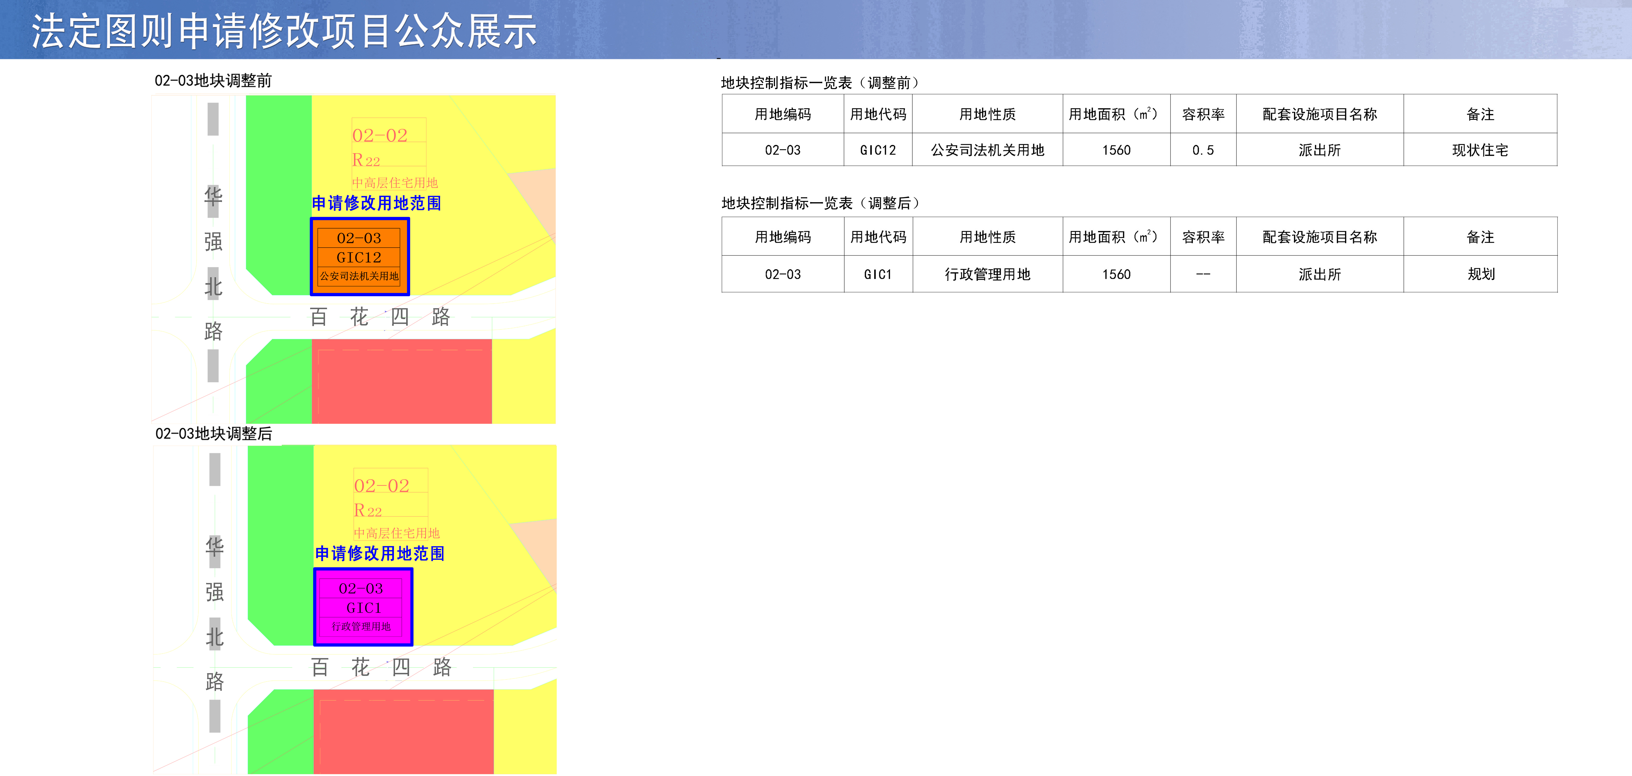Click the 现状住宅 remark cell
This screenshot has width=1632, height=776.
click(1480, 150)
